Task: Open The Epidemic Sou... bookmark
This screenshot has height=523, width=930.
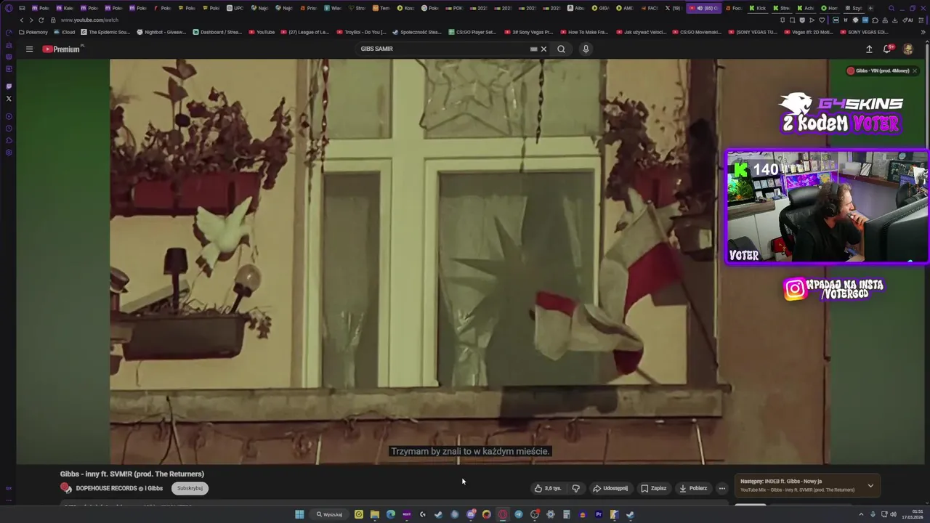Action: pos(105,32)
